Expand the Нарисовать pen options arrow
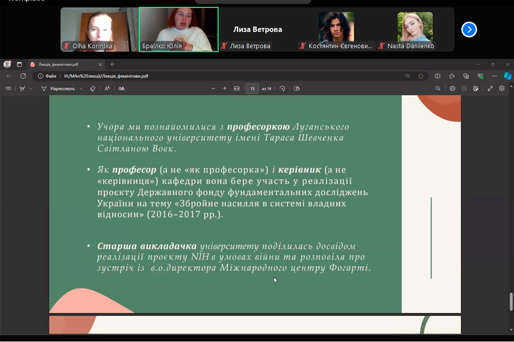 pos(81,88)
